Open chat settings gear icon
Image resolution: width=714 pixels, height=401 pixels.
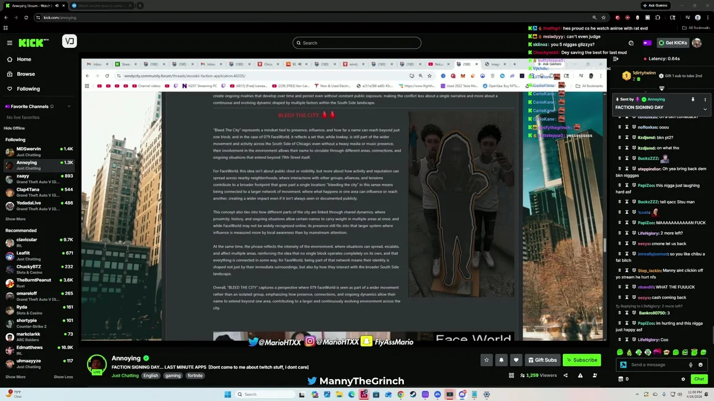tap(683, 379)
